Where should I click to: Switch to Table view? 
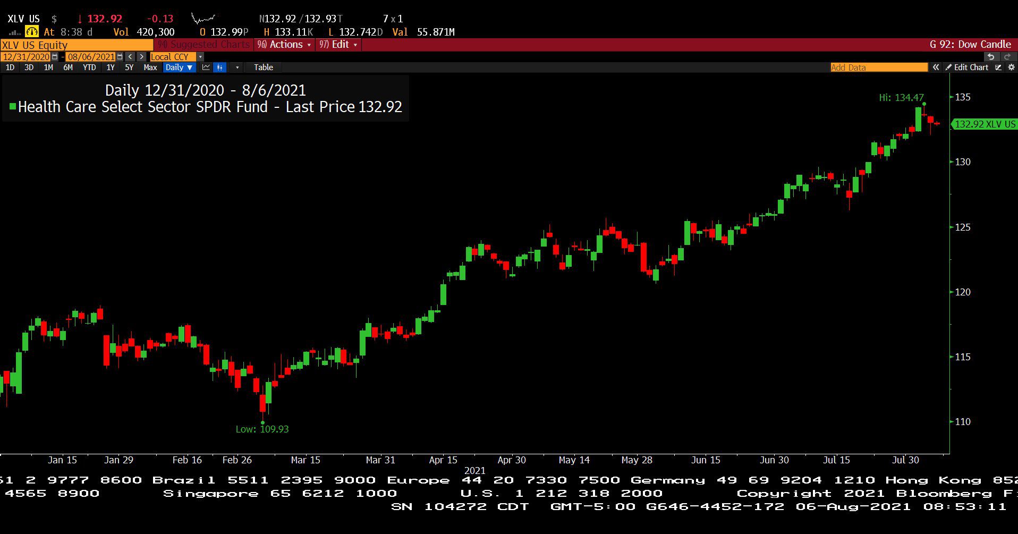[263, 67]
